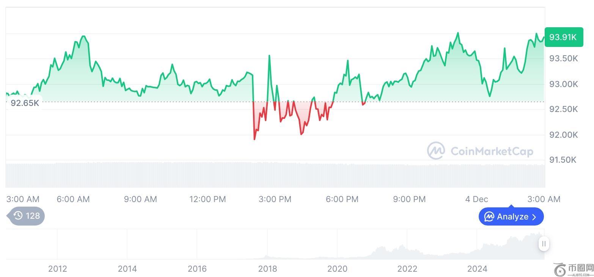This screenshot has height=277, width=594.
Task: Select the 2022 year on range timeline
Action: (x=407, y=269)
